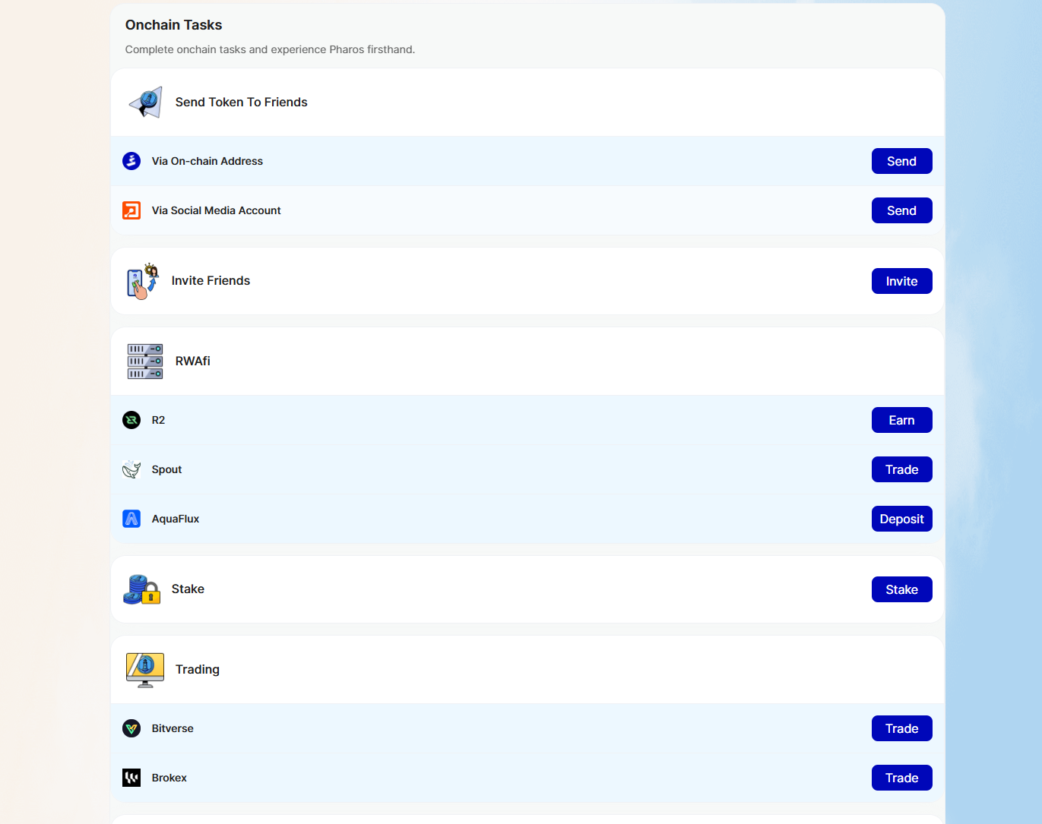1042x824 pixels.
Task: Click the RWAfi server rack icon
Action: 145,361
